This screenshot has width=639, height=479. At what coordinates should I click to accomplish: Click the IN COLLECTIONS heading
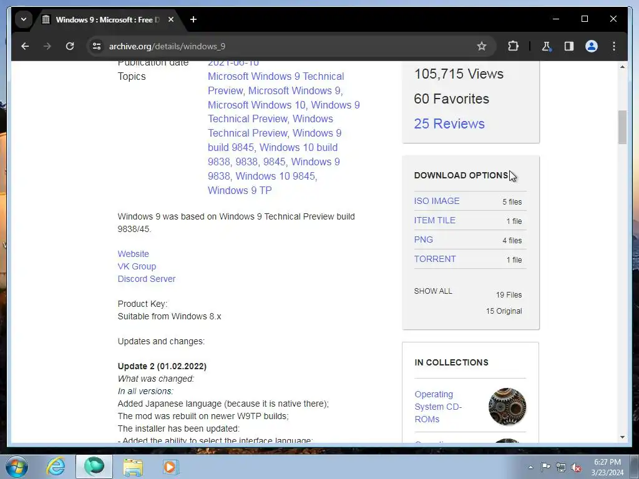452,362
